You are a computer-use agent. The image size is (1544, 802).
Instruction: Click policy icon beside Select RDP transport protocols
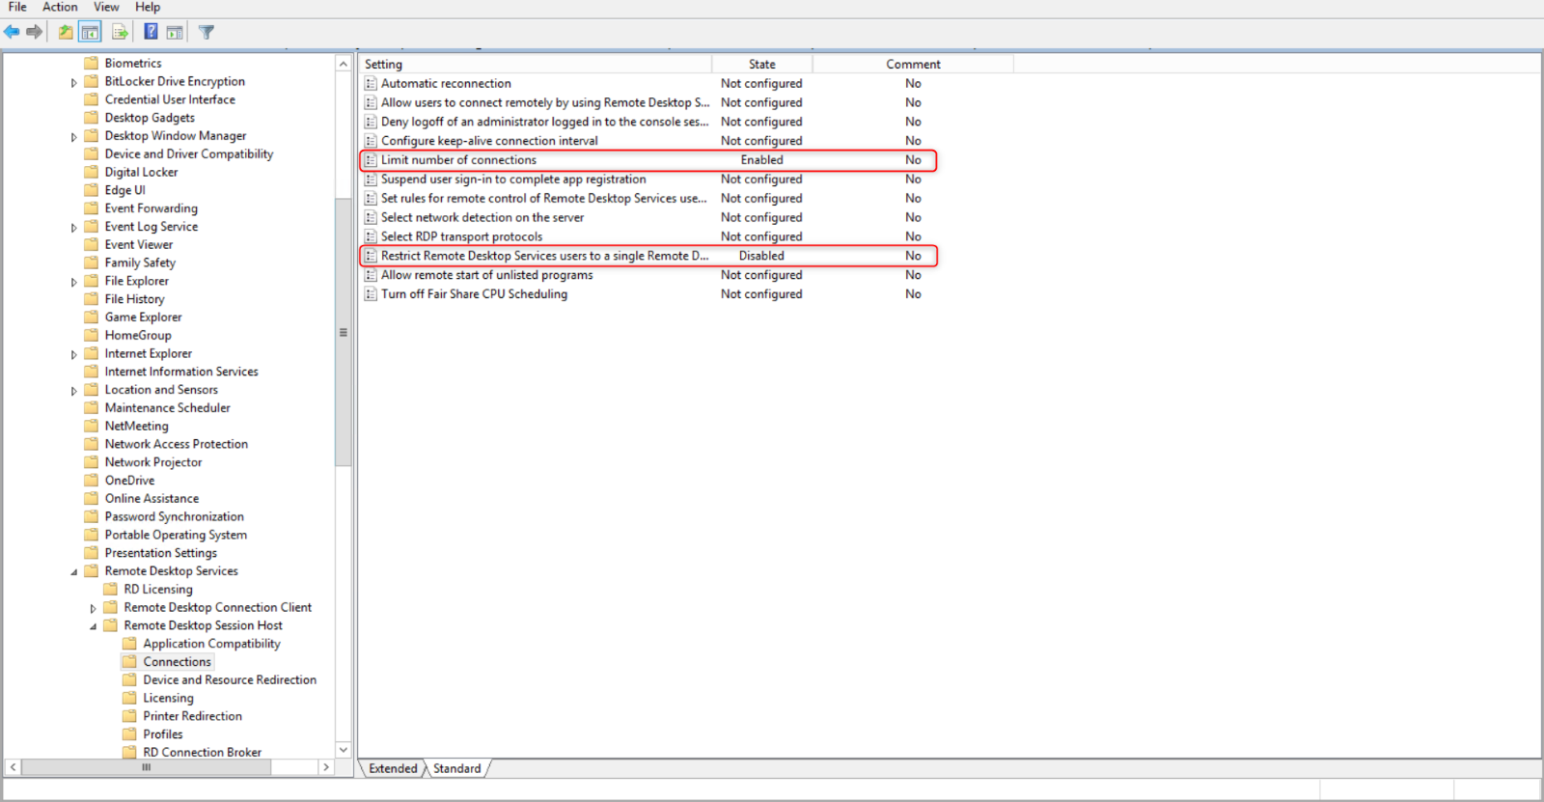(371, 236)
